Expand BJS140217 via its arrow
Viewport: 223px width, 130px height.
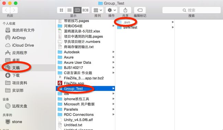tap(113, 68)
